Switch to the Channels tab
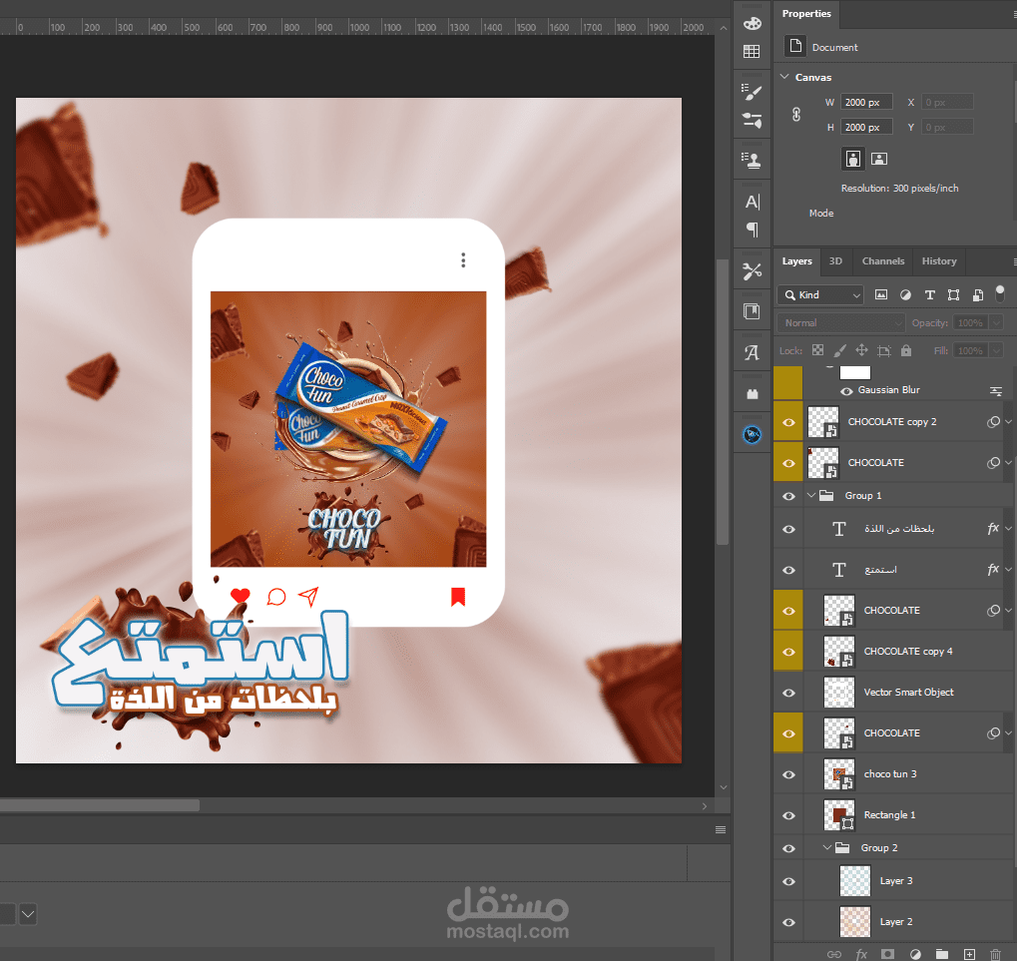1017x961 pixels. 882,261
